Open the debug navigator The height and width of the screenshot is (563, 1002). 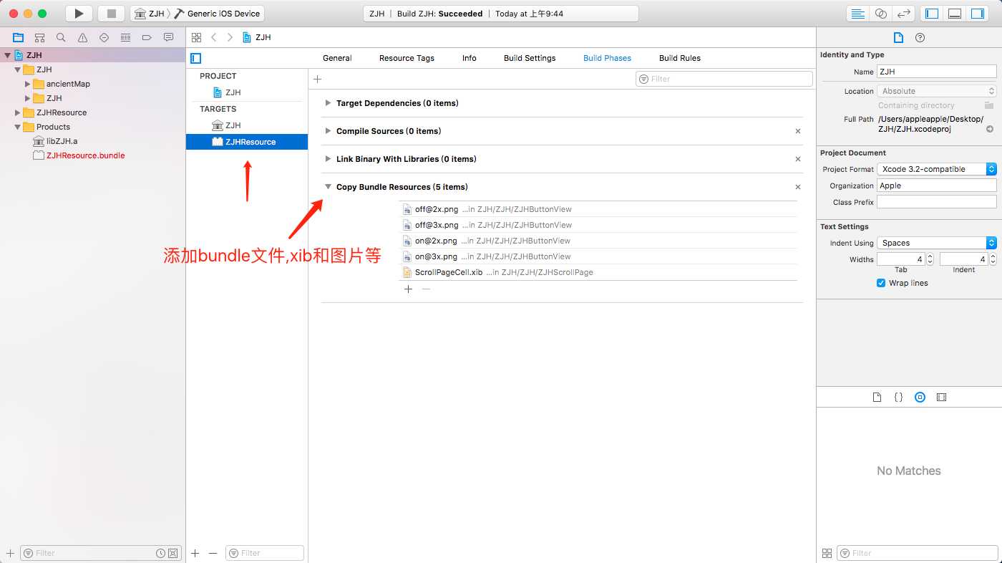tap(125, 37)
